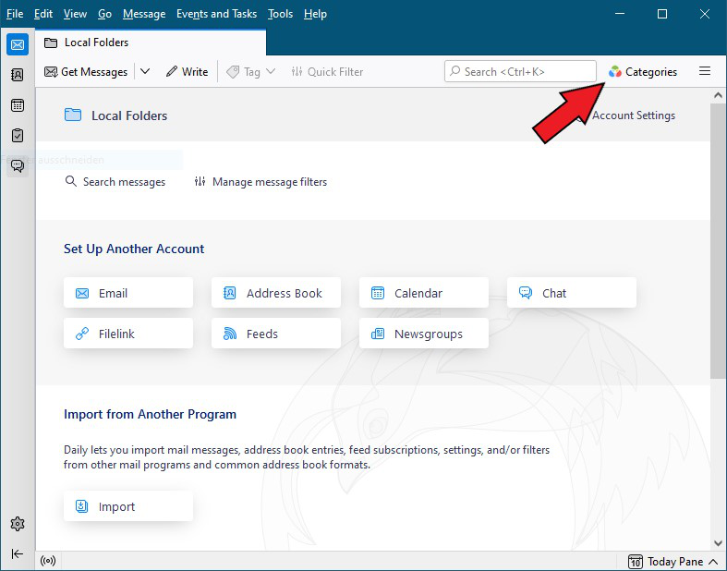This screenshot has width=727, height=571.
Task: Open Account Settings link
Action: (634, 115)
